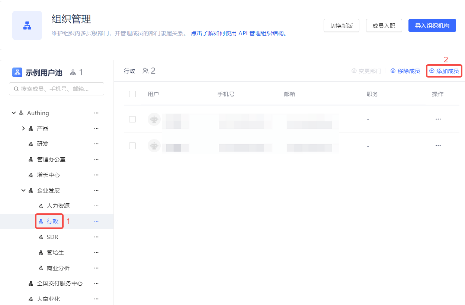Check the second member row checkbox
Screen dimensions: 465x305
pos(132,146)
